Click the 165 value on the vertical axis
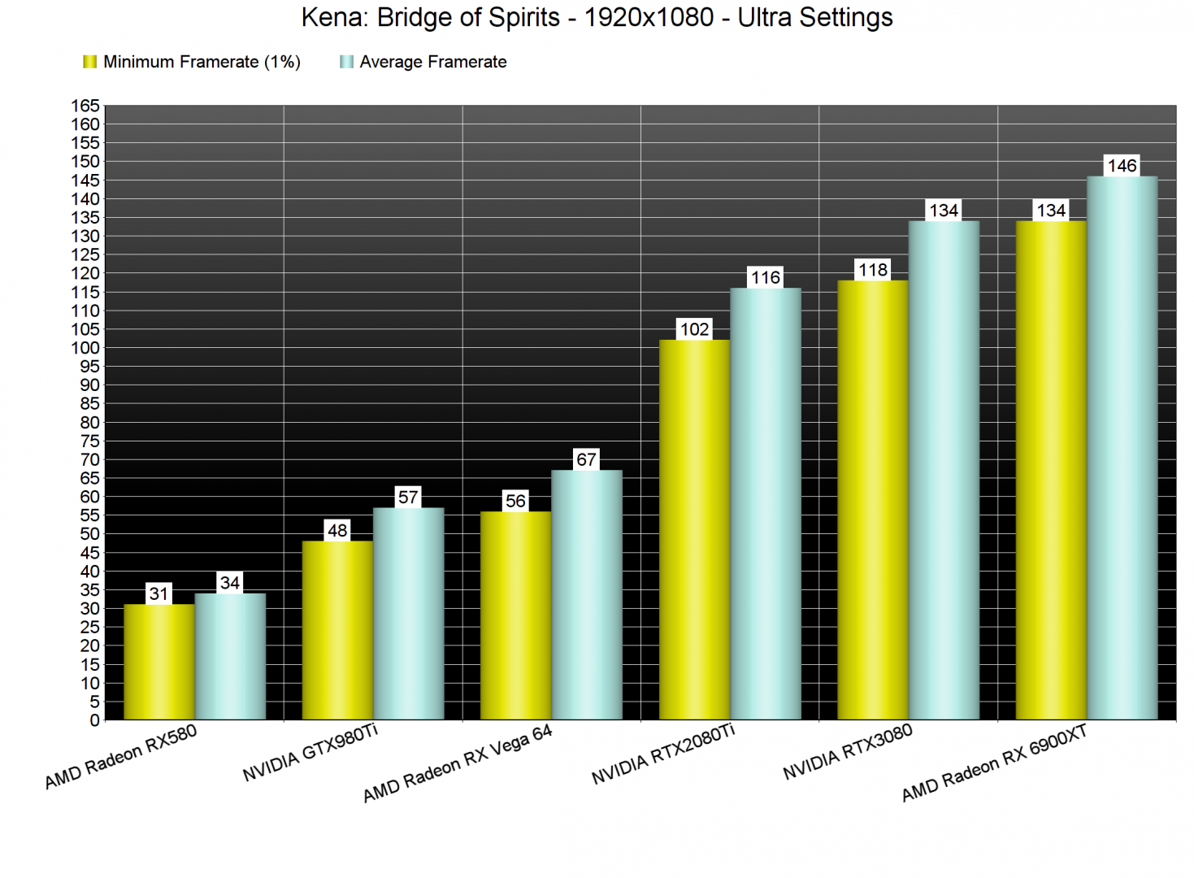Viewport: 1194px width, 878px height. 85,106
